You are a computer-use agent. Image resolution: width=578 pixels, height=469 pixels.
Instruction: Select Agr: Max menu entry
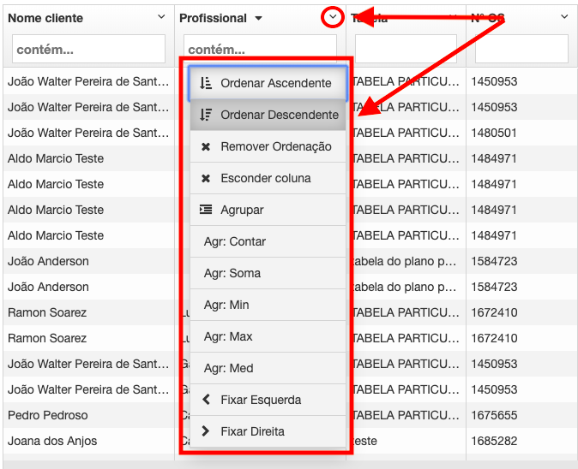tap(228, 336)
